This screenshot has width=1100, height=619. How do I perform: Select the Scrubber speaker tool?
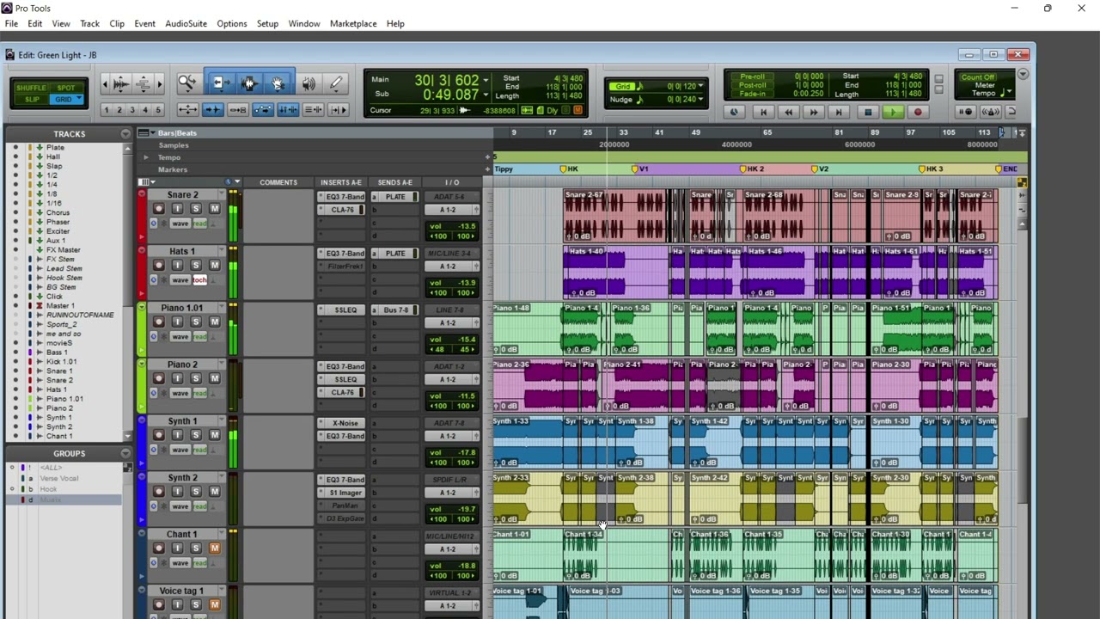point(309,83)
